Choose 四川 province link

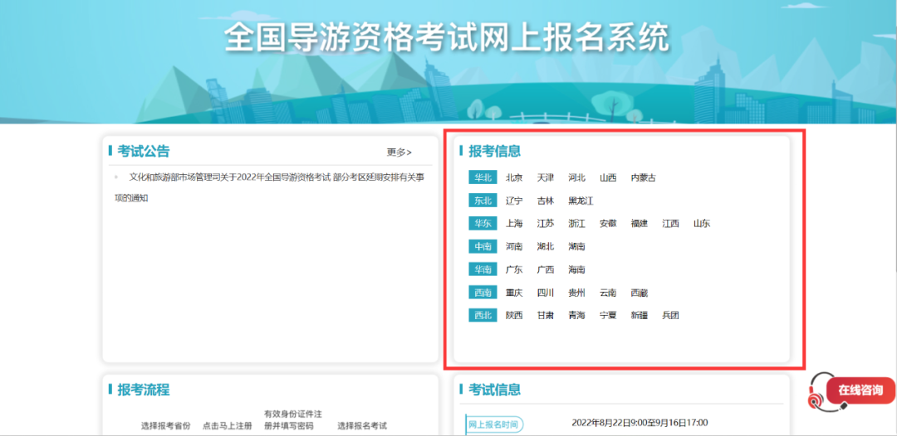pos(546,293)
